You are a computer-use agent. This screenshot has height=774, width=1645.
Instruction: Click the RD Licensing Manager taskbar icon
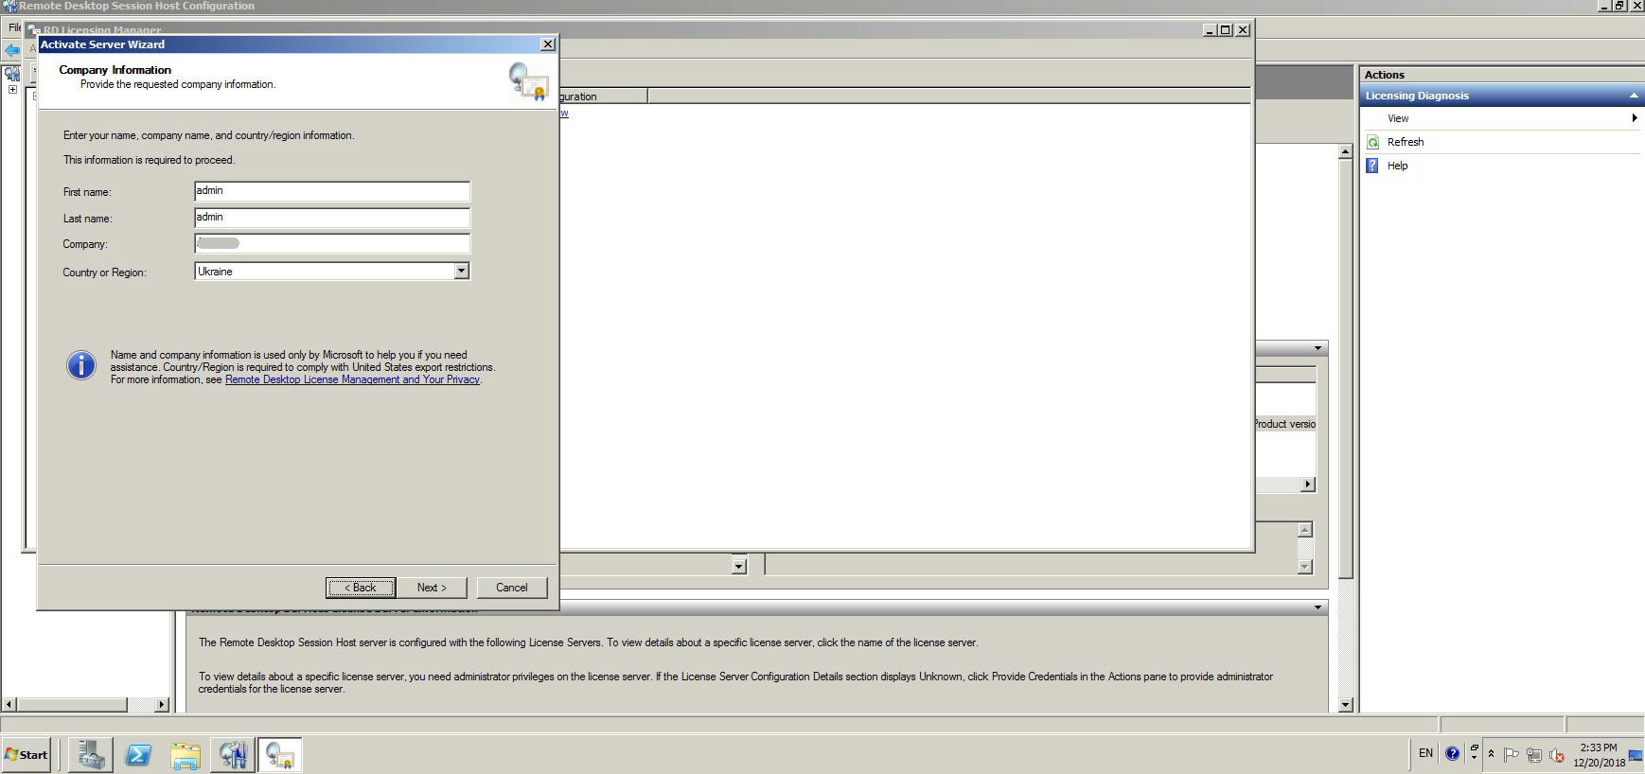coord(280,755)
